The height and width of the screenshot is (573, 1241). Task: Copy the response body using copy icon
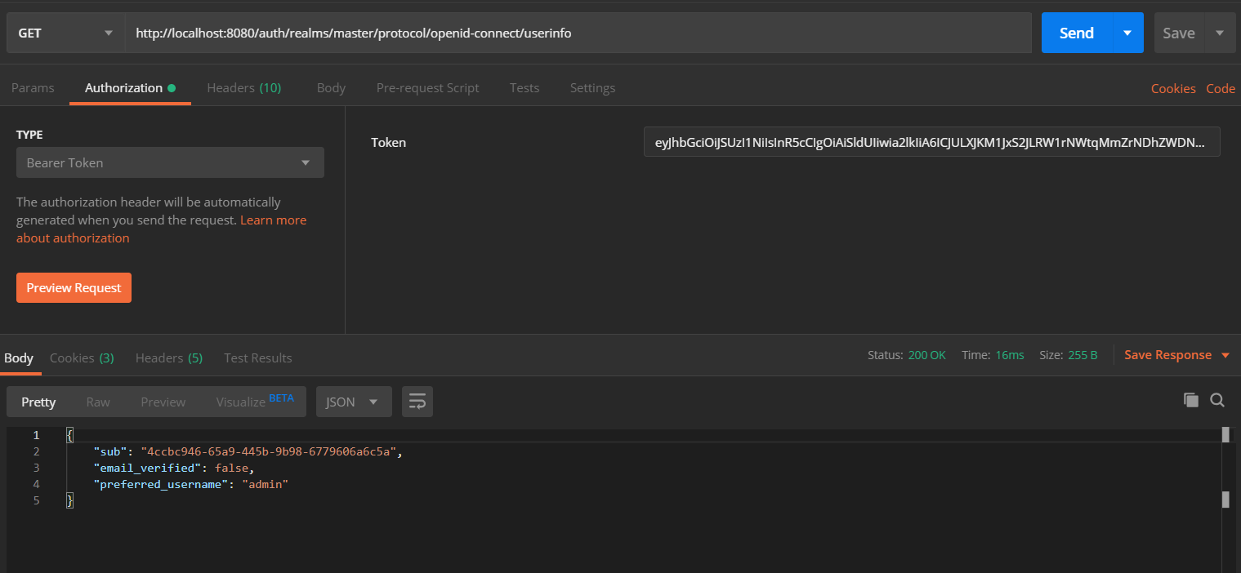pos(1191,400)
